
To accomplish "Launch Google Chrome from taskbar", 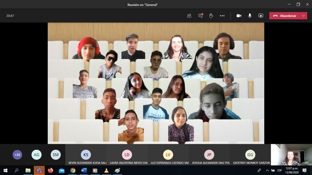I will pyautogui.click(x=73, y=171).
